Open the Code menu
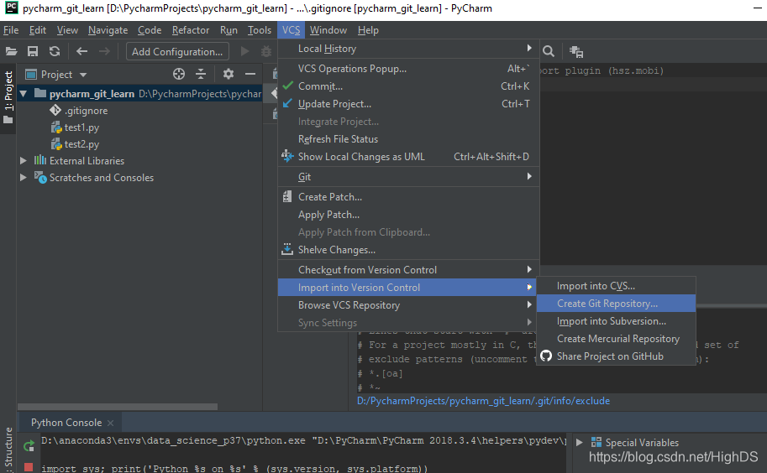This screenshot has width=767, height=473. tap(150, 30)
